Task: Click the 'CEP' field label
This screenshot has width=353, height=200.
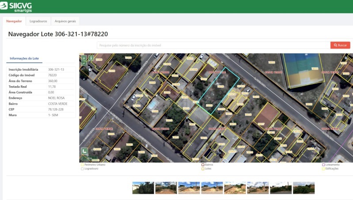Action: pos(11,109)
